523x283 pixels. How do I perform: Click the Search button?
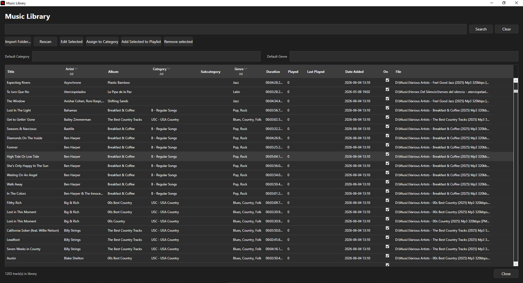click(481, 29)
